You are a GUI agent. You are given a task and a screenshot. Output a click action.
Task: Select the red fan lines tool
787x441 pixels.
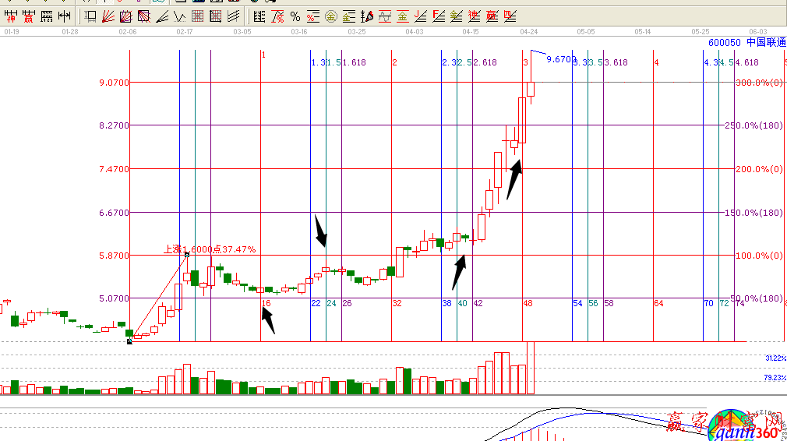(108, 16)
